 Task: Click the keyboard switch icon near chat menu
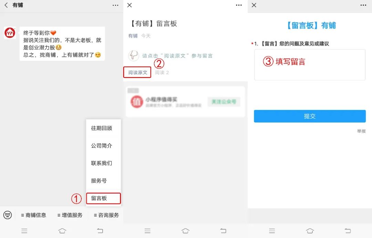pos(8,215)
